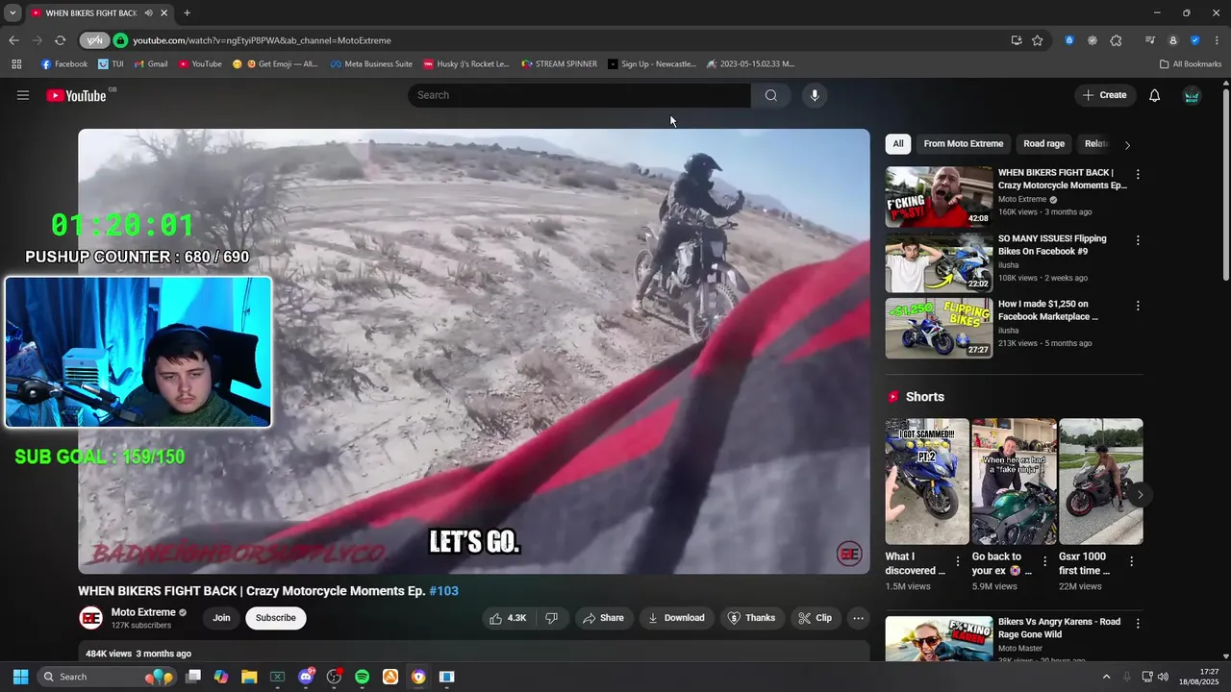
Task: Focus the YouTube search field
Action: coord(579,95)
